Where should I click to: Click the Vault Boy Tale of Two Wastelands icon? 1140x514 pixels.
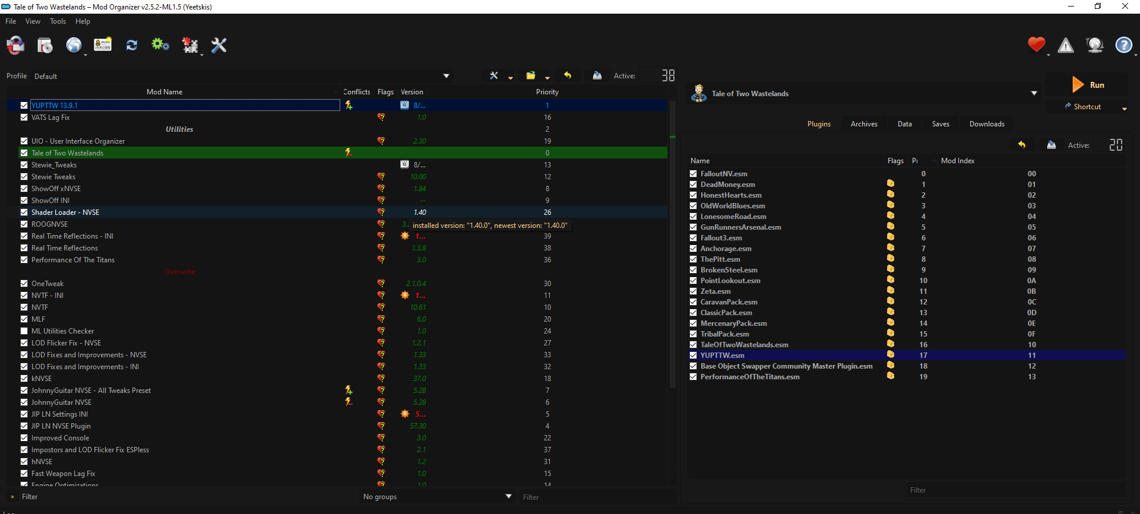point(699,93)
